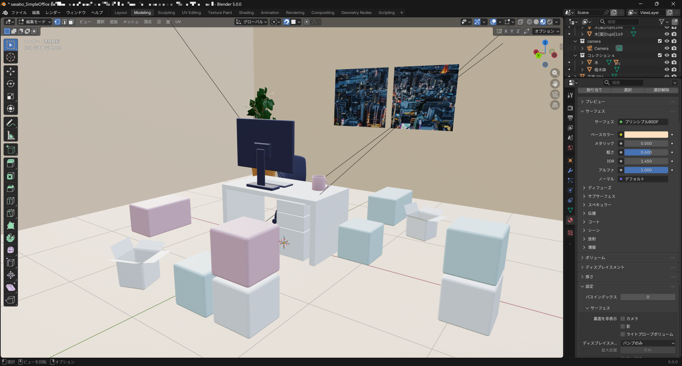Select the Measure tool
The width and height of the screenshot is (682, 366).
[x=11, y=136]
